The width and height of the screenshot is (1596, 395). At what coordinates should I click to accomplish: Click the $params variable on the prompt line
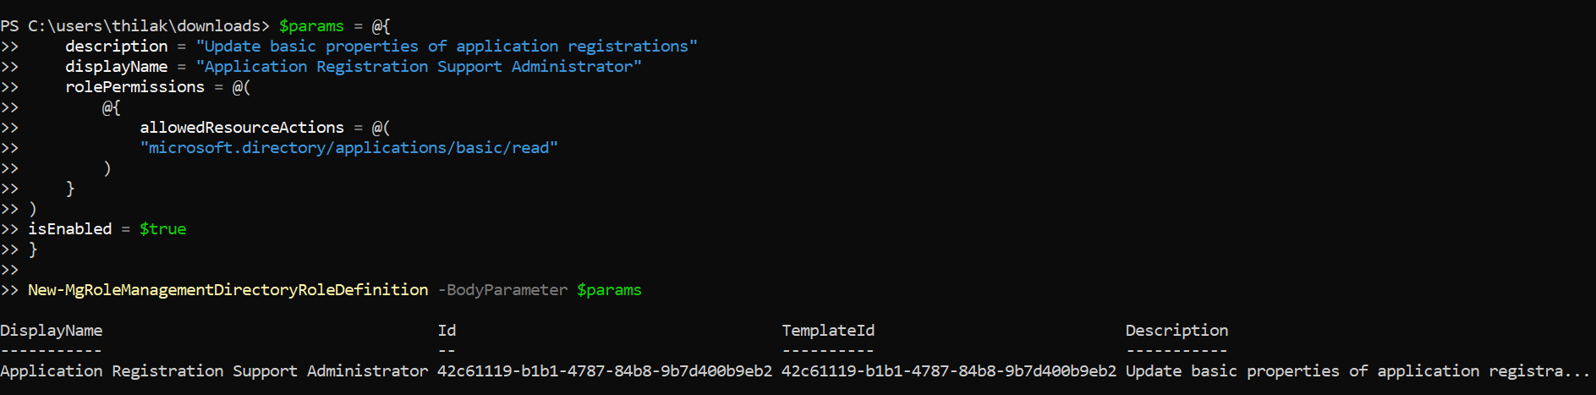[311, 26]
